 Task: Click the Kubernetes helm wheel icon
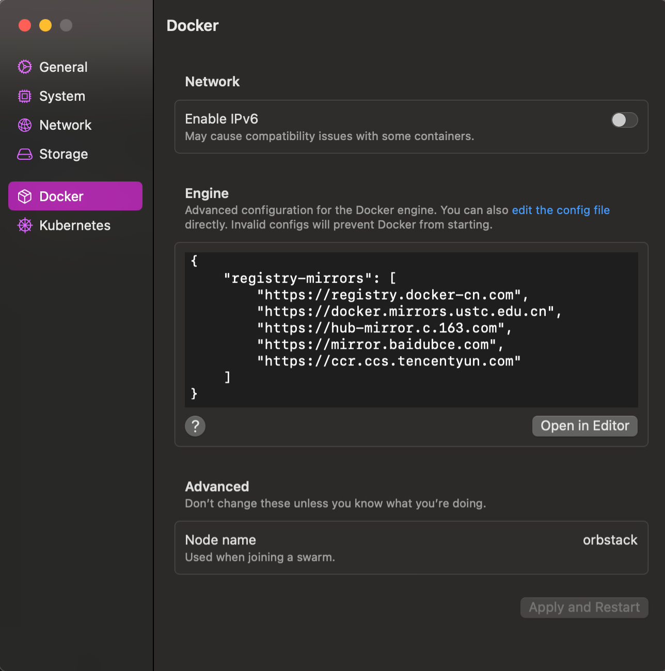coord(25,225)
